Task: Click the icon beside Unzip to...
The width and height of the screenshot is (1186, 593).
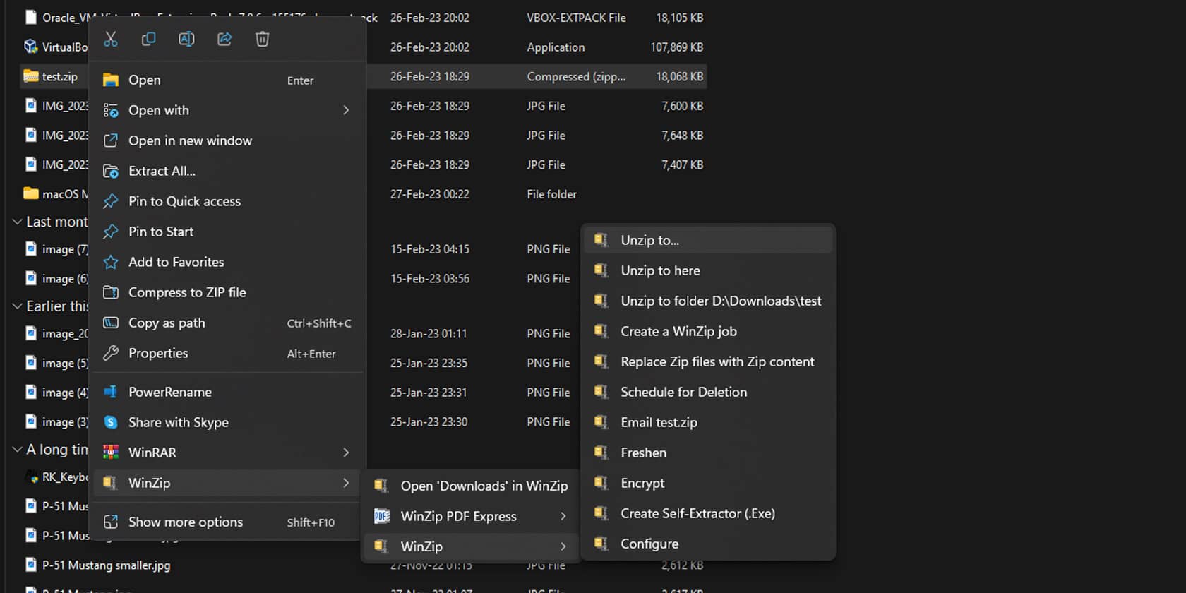Action: (601, 240)
